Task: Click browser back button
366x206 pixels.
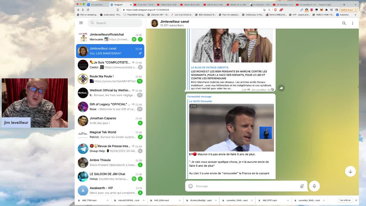Action: 78,10
